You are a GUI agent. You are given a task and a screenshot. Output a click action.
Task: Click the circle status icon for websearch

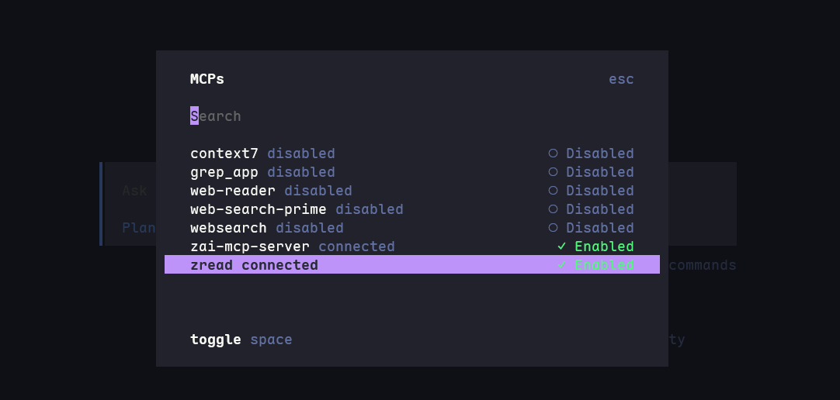coord(553,228)
